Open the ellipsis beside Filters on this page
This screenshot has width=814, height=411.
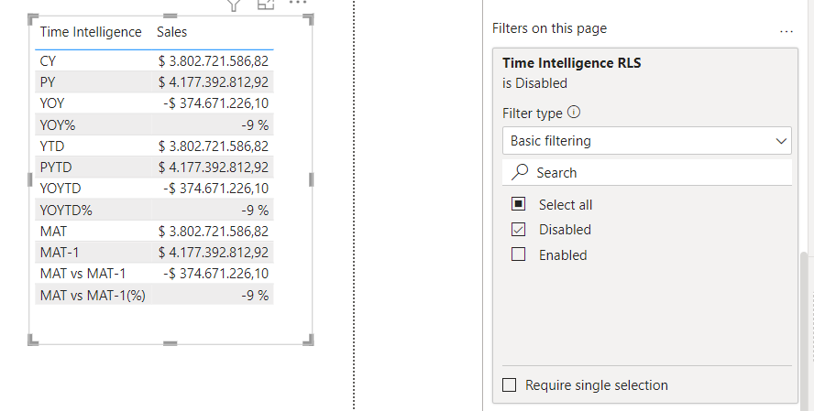[x=786, y=29]
